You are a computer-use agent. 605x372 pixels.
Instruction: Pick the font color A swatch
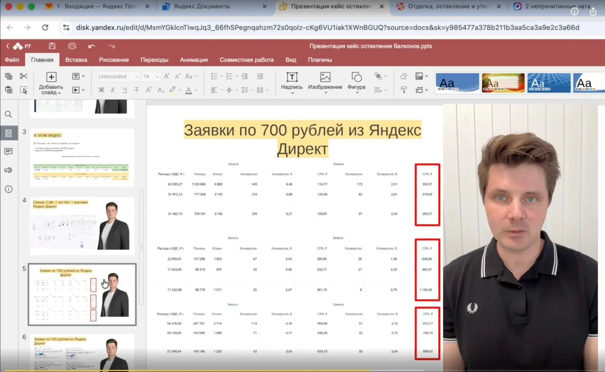tap(188, 90)
